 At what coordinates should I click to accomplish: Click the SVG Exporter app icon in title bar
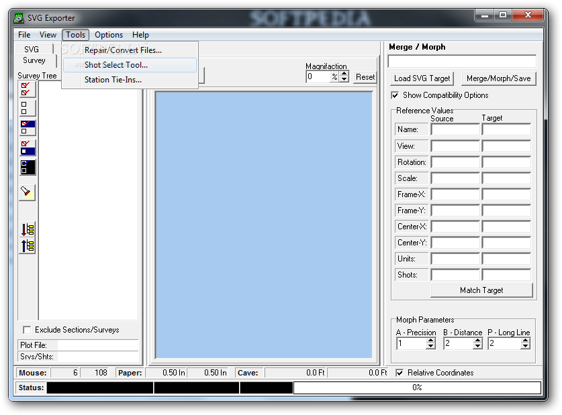[x=19, y=17]
